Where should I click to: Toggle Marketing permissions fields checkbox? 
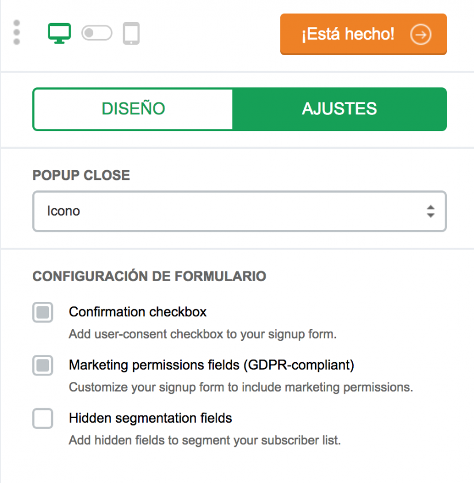pos(43,365)
